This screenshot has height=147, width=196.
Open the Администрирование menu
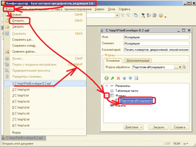78,9
